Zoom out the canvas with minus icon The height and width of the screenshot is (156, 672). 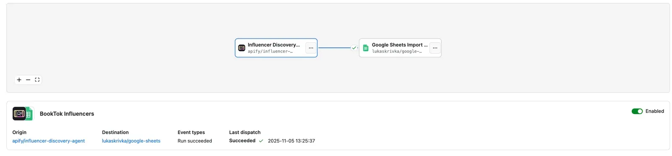[28, 80]
